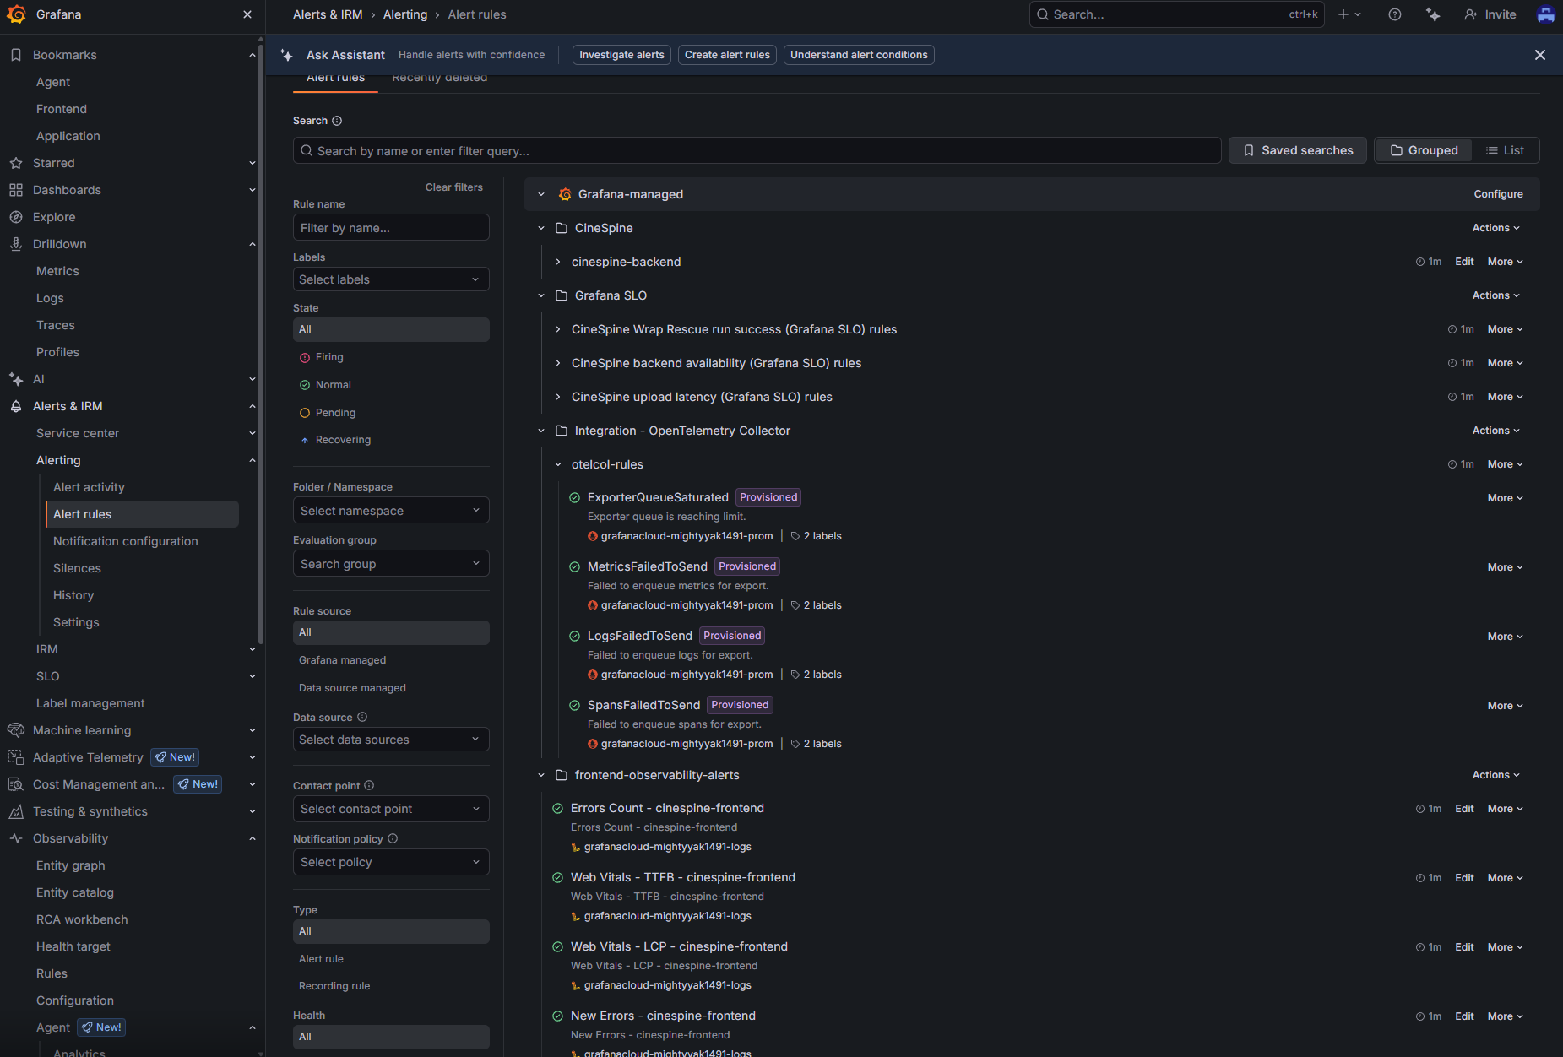Click the Data source info icon
This screenshot has width=1563, height=1057.
click(x=362, y=717)
